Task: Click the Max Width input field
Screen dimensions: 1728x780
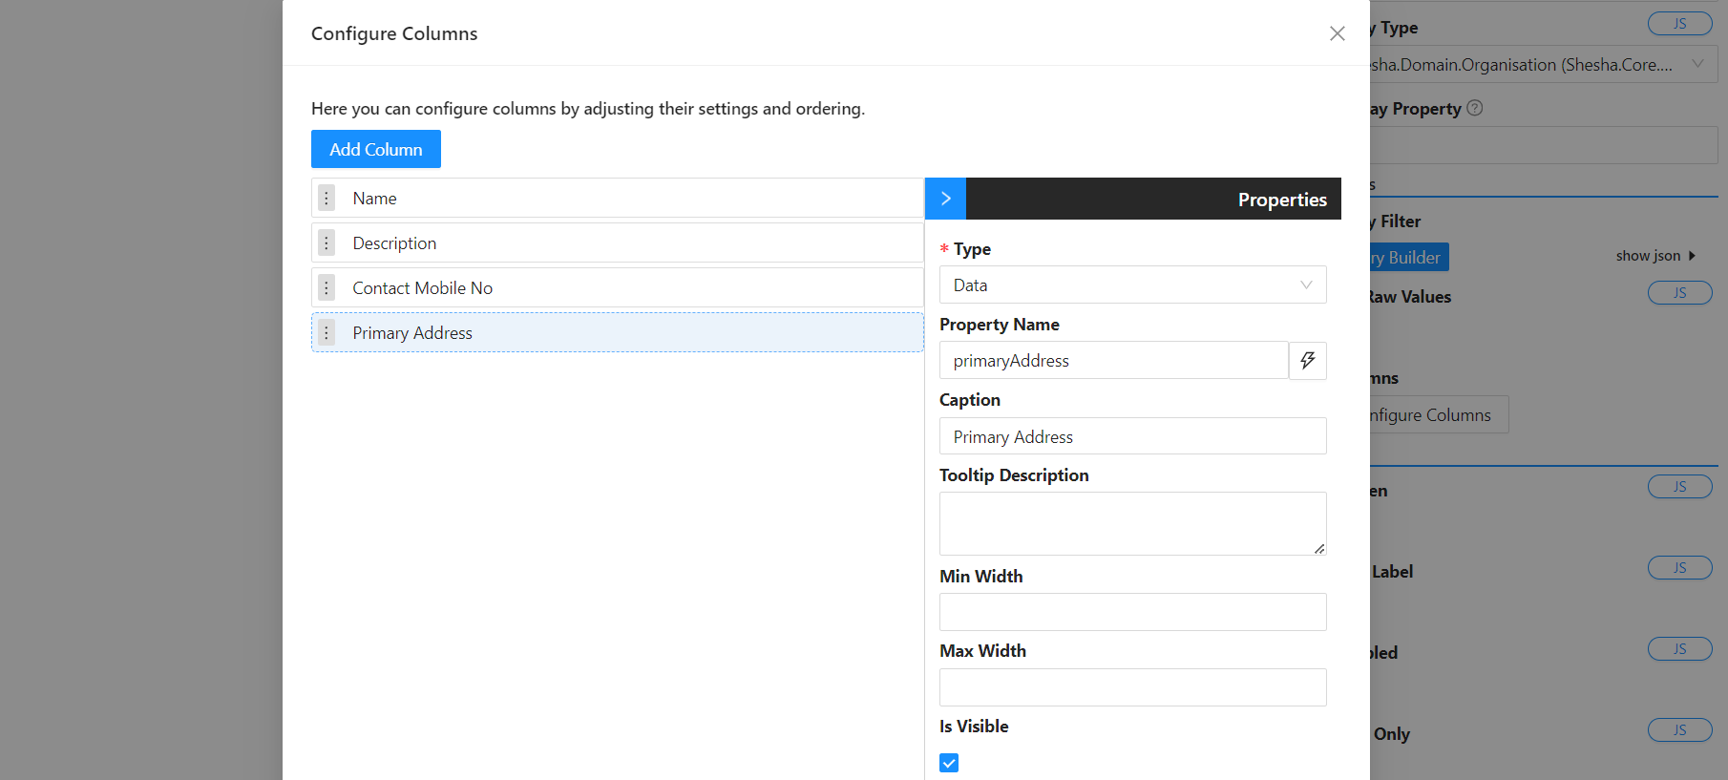Action: 1133,687
